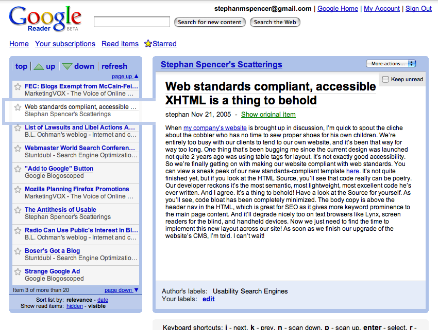Star the List of Lawsuits item
This screenshot has width=438, height=330.
pos(18,127)
